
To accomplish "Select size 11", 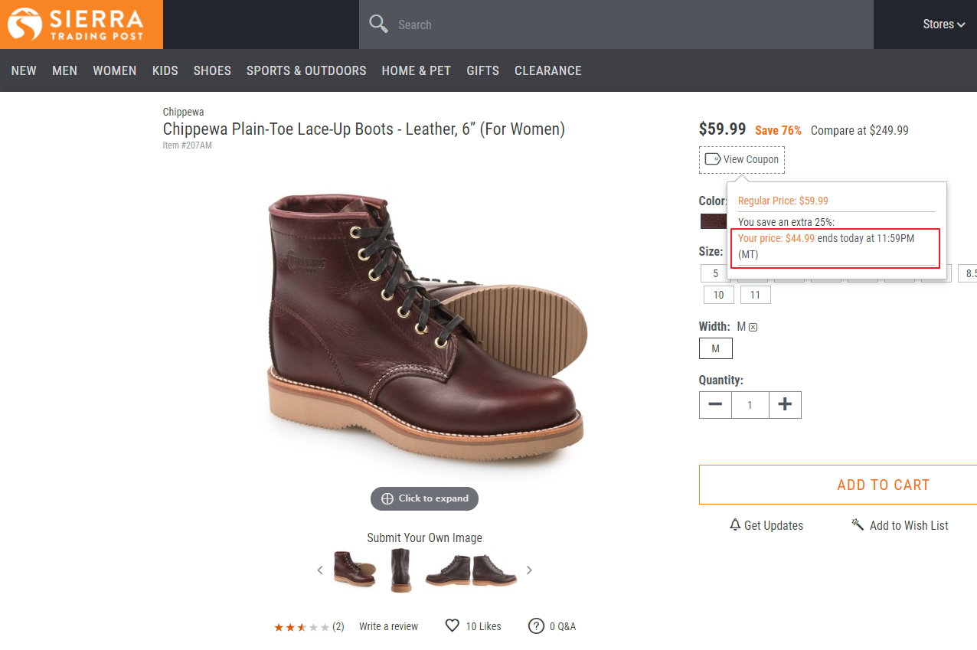I will click(756, 295).
